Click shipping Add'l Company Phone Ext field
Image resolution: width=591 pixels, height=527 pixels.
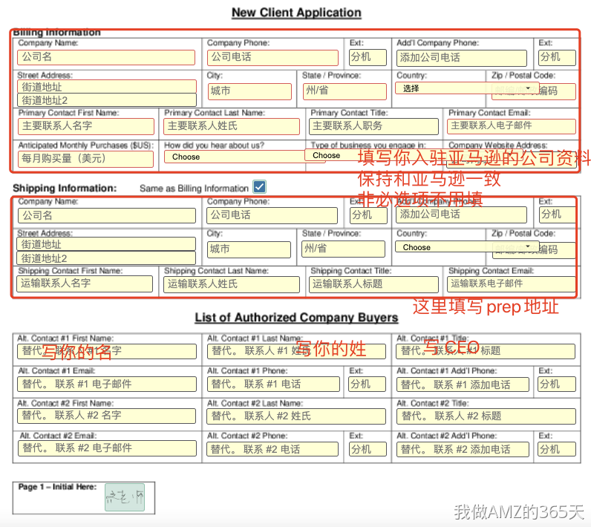point(558,215)
